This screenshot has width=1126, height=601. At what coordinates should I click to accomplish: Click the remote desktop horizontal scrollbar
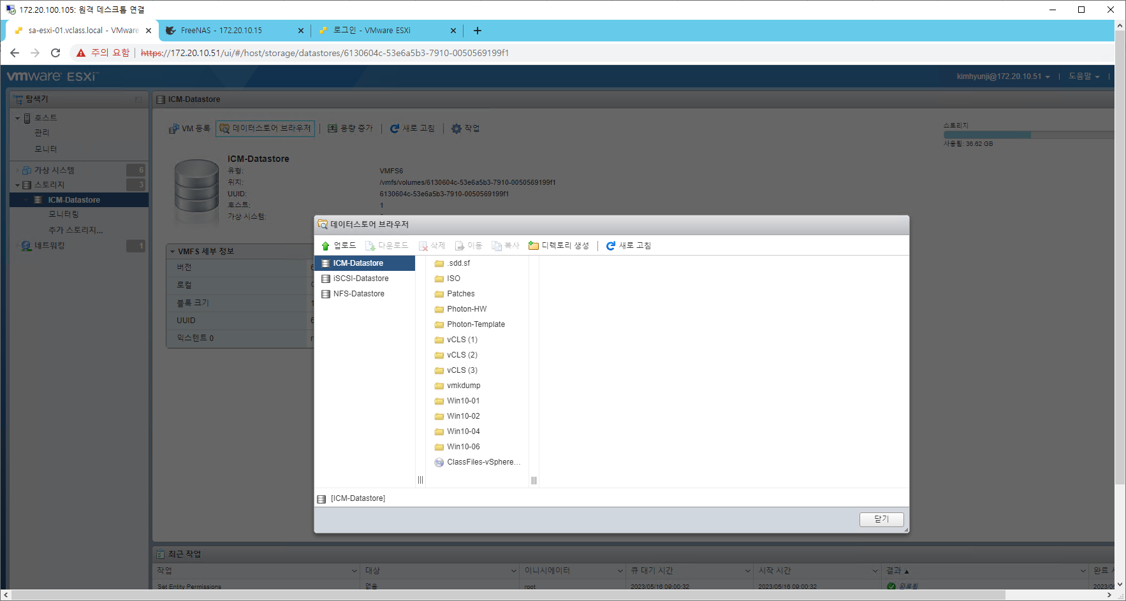pos(508,595)
